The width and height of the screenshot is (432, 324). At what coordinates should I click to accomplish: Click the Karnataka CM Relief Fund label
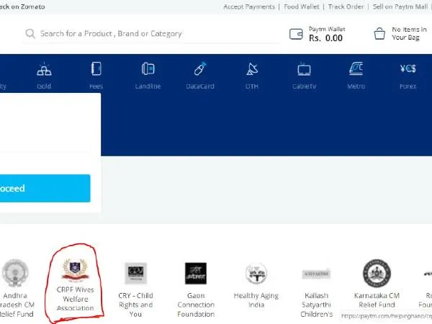tap(377, 300)
